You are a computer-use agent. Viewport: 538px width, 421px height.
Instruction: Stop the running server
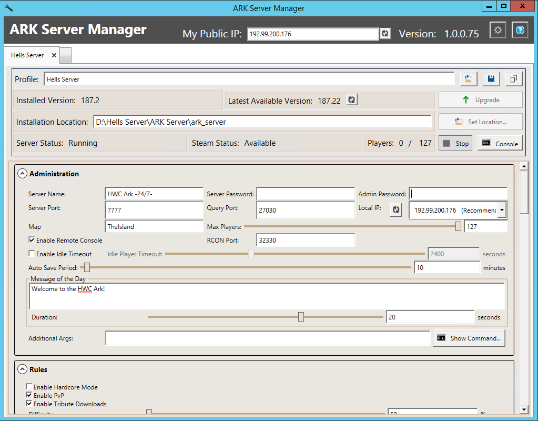pos(455,143)
